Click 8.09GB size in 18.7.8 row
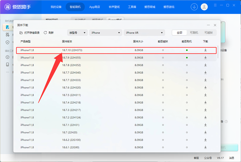Viewport: 241px width, 162px height. tap(139, 65)
